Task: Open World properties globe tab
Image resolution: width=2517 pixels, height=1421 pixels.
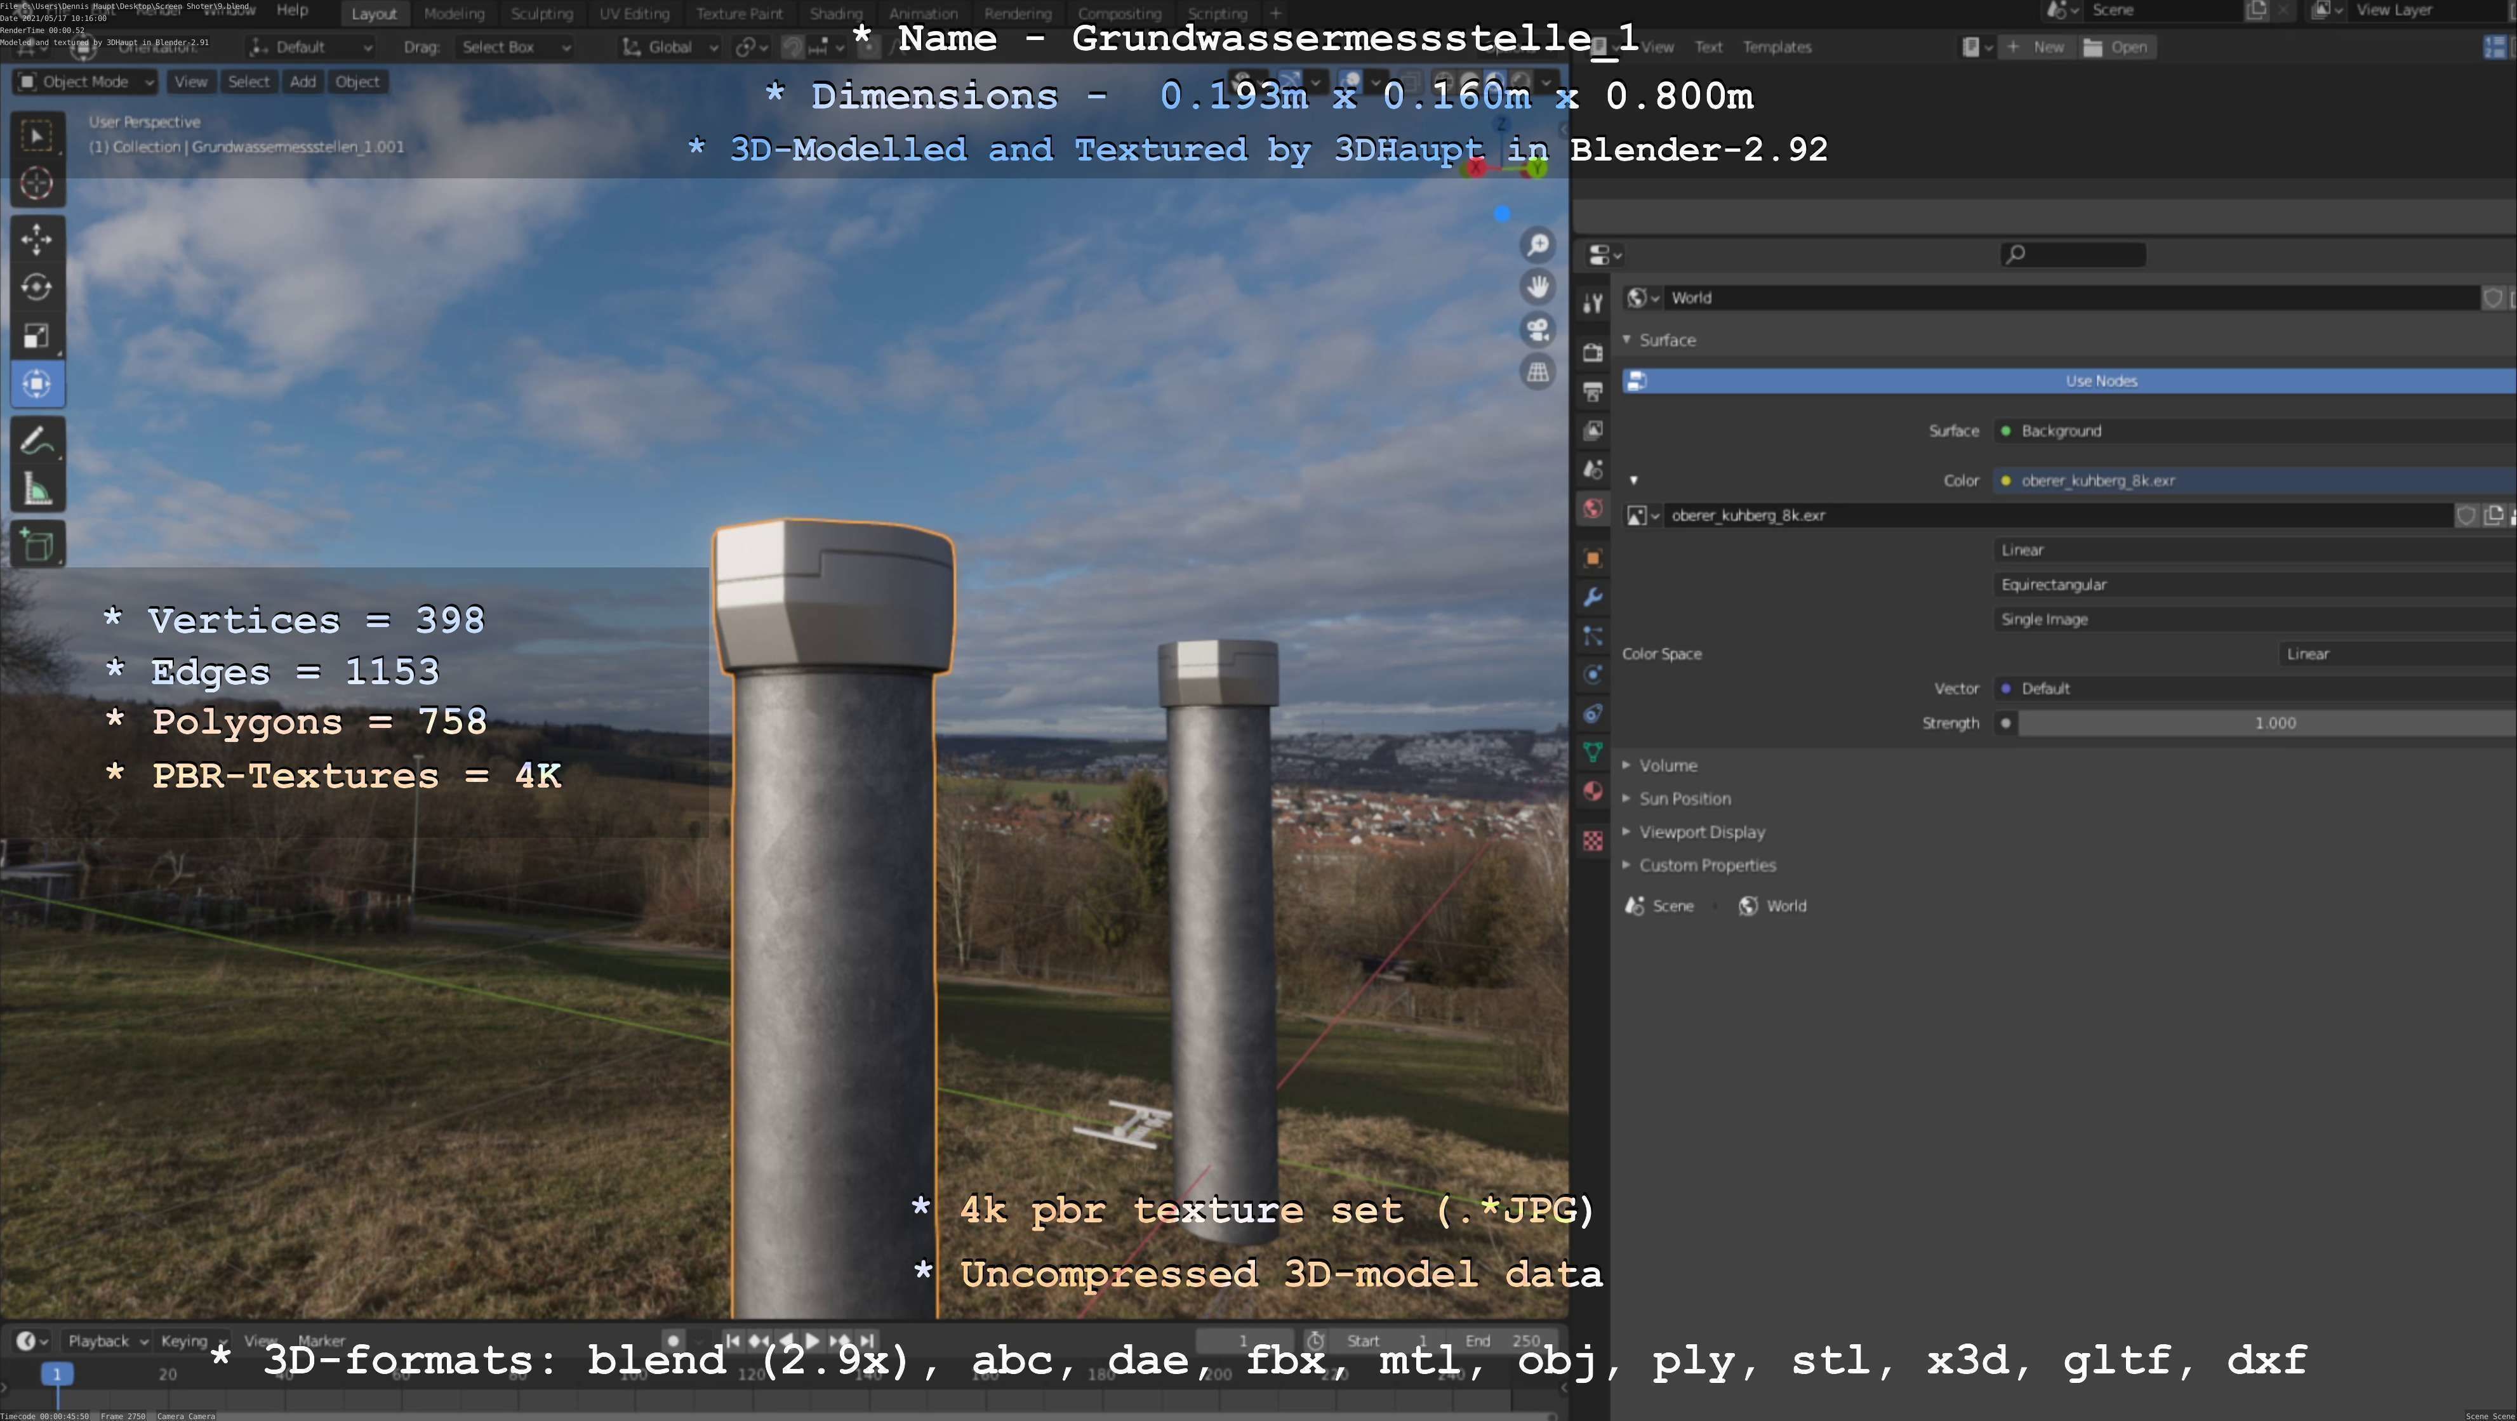Action: coord(1593,509)
